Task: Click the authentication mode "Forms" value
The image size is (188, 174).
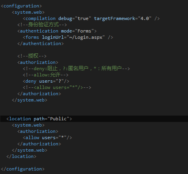Action: 84,31
